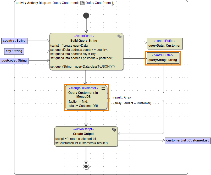Click the gear icon on Create Output action

(x=114, y=130)
